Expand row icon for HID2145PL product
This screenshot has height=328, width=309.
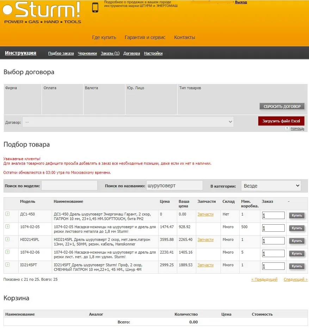pos(7,239)
